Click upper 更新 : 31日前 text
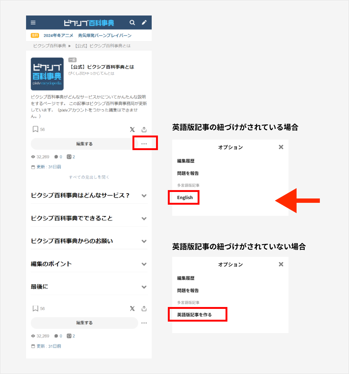Screen dimensions: 349x374 tap(49, 167)
